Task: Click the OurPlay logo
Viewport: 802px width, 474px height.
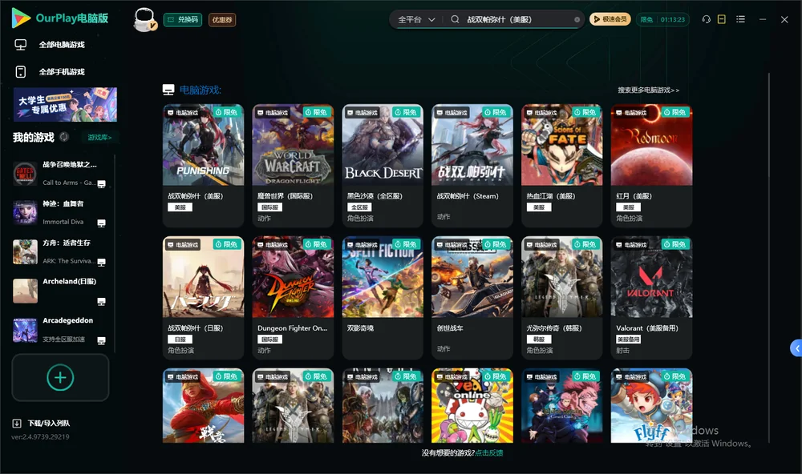Action: tap(60, 18)
